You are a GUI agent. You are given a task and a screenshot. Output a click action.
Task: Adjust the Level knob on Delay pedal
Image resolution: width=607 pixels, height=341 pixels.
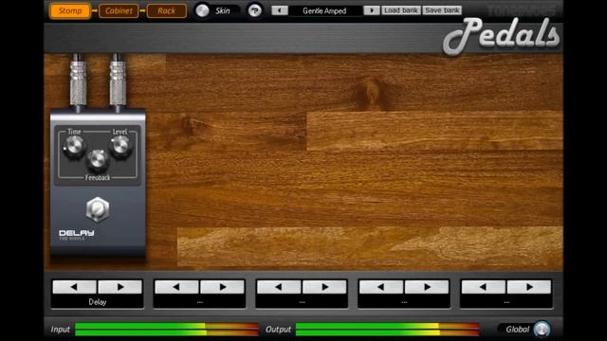[120, 147]
